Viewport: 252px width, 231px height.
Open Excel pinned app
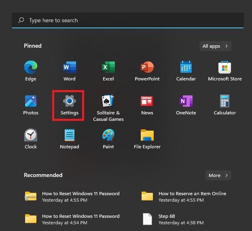[x=108, y=71]
